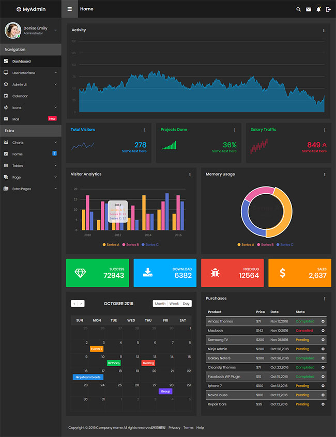Screen dimensions: 336x437
Task: Click the logout icon in header
Action: (x=328, y=9)
